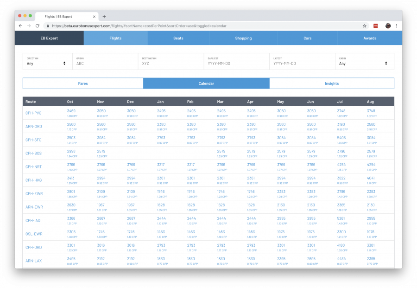The width and height of the screenshot is (417, 288).
Task: Open the Awards navigation tab
Action: pyautogui.click(x=369, y=38)
